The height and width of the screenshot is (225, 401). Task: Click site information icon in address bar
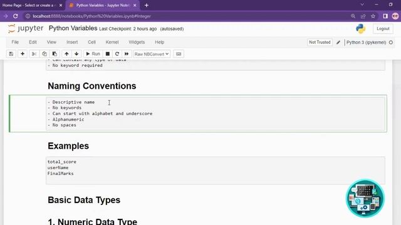(28, 16)
